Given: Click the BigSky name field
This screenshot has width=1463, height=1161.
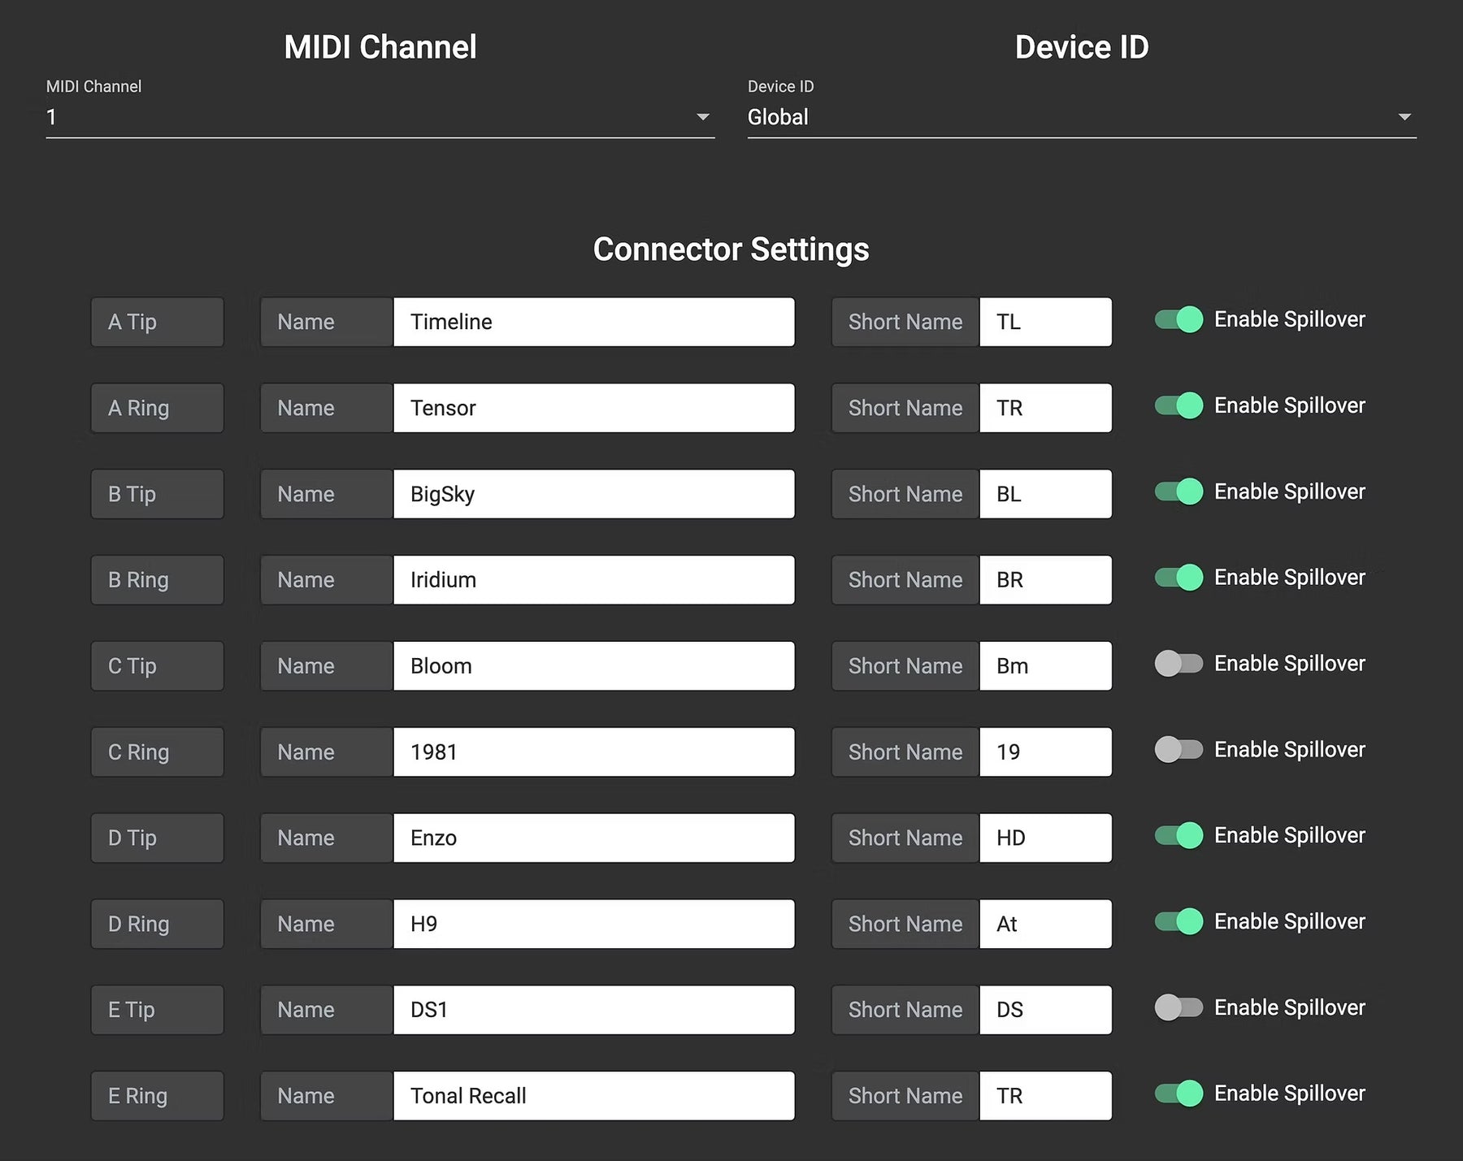Looking at the screenshot, I should click(x=594, y=494).
